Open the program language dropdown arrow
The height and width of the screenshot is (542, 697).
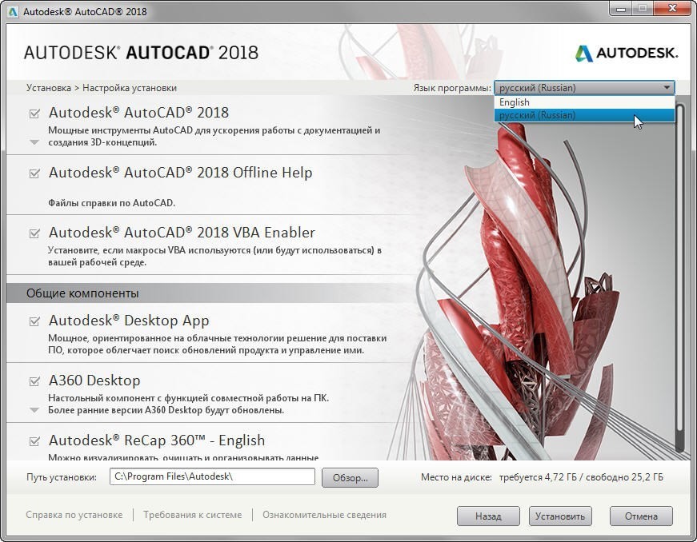[x=667, y=87]
